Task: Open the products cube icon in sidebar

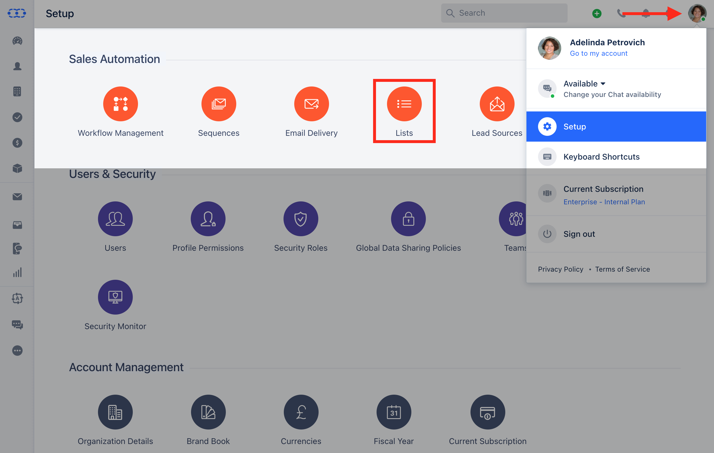Action: point(17,168)
